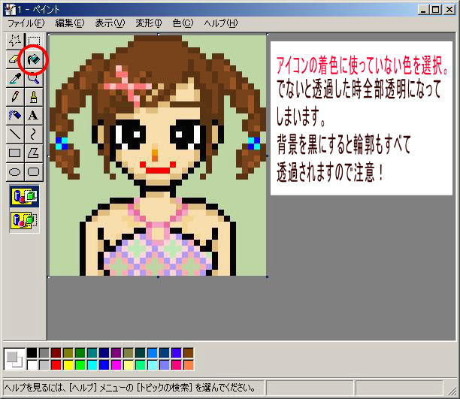Select the Pick Color eyedropper tool
Viewport: 460px width, 399px height.
click(x=15, y=78)
